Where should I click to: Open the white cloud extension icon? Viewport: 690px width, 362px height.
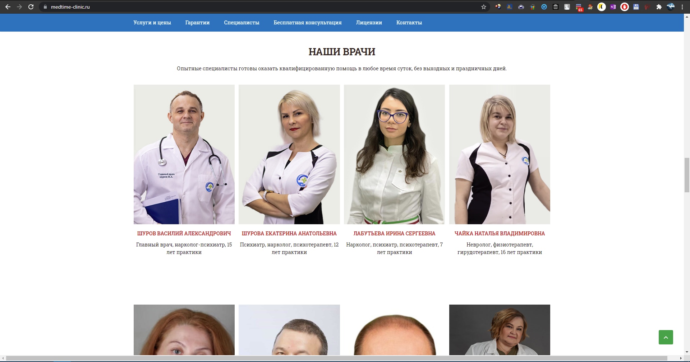[x=521, y=7]
